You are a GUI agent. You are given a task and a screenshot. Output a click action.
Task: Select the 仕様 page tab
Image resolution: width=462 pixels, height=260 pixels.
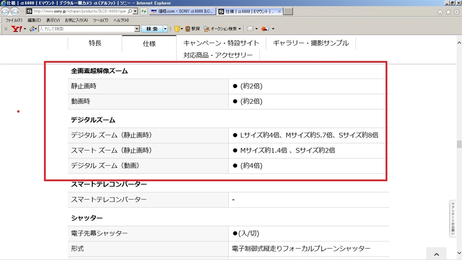[x=149, y=44]
